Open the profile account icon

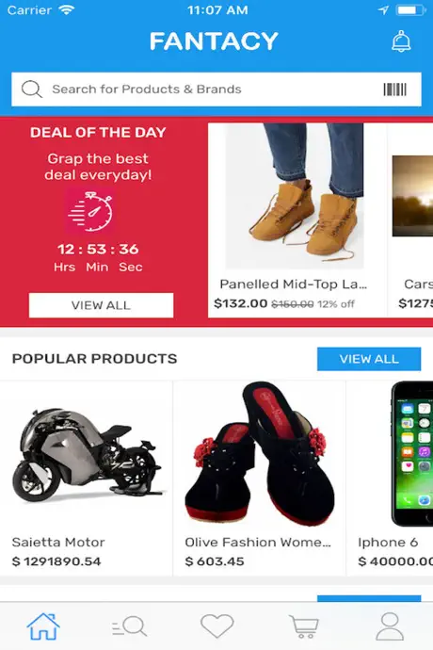pos(390,626)
